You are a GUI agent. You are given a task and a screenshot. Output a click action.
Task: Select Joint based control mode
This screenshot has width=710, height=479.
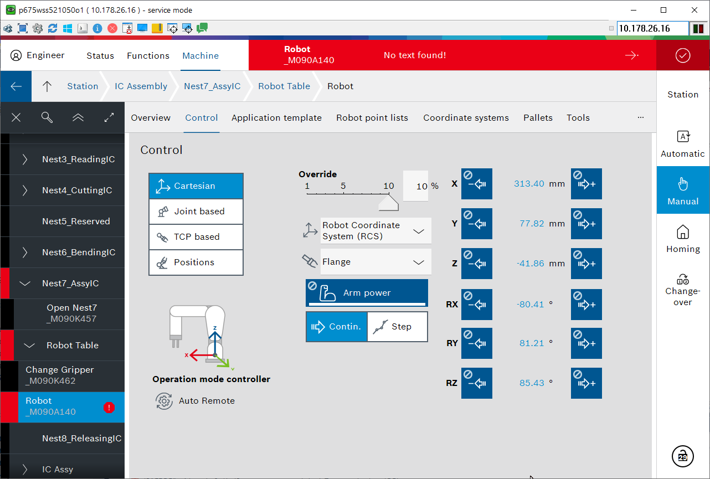[196, 212]
